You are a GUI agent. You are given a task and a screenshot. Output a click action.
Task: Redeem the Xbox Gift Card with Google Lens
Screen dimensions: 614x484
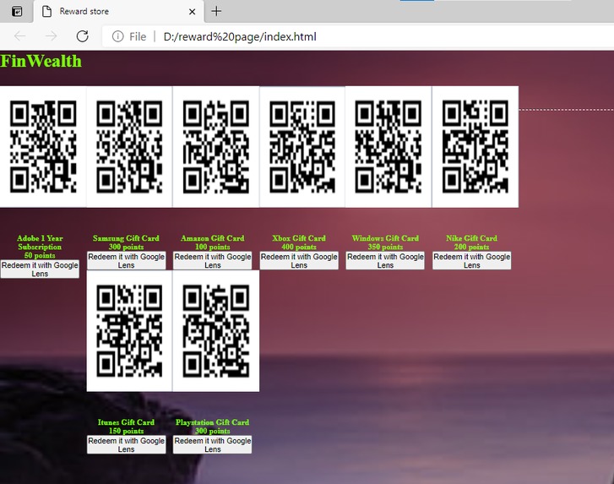299,261
